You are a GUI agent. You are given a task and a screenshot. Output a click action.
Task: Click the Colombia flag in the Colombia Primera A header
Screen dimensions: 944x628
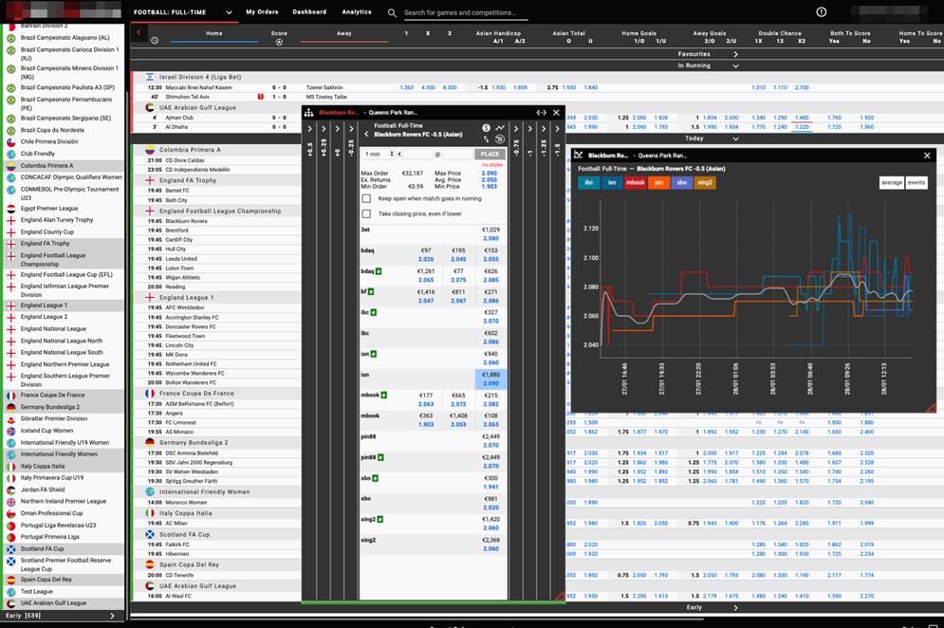(150, 150)
